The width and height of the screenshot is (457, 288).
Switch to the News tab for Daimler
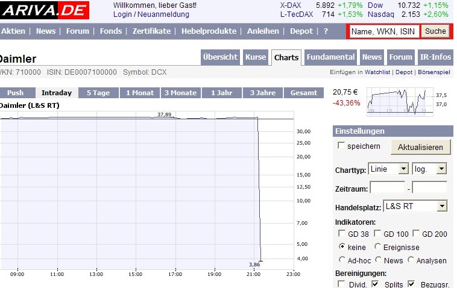(371, 57)
